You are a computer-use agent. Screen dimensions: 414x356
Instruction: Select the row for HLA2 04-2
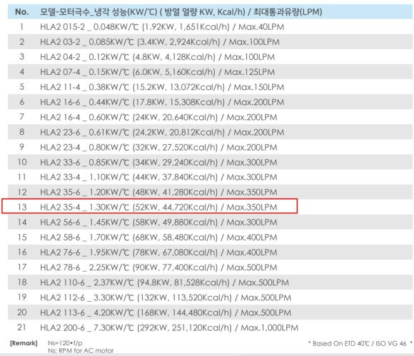[x=210, y=57]
